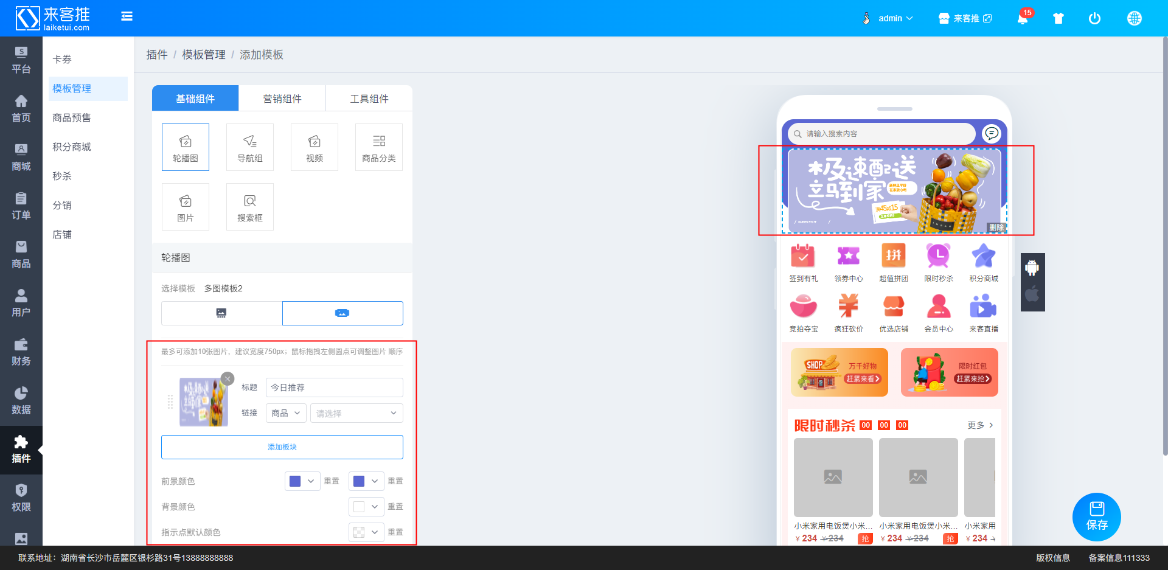Choose second carousel template style 多图模板2

pyautogui.click(x=342, y=313)
